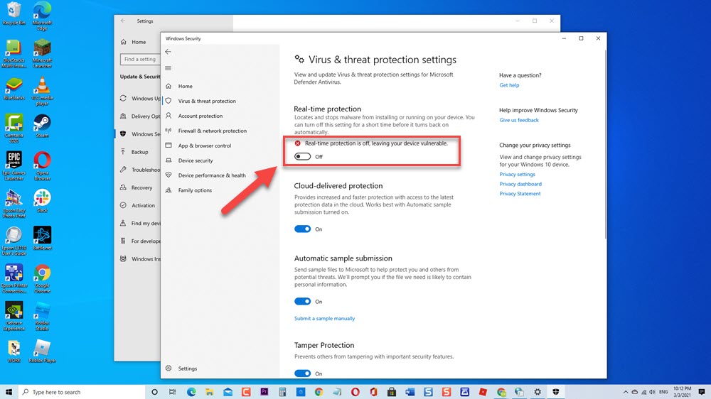Click the Recovery icon in Settings window
The height and width of the screenshot is (399, 711).
pyautogui.click(x=123, y=187)
